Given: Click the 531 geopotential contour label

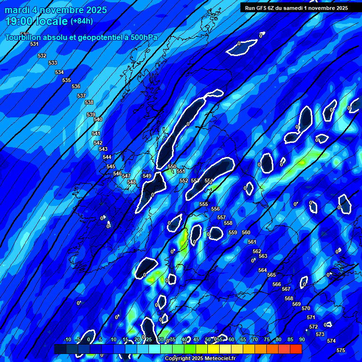Looking at the screenshot, I should pyautogui.click(x=34, y=44).
